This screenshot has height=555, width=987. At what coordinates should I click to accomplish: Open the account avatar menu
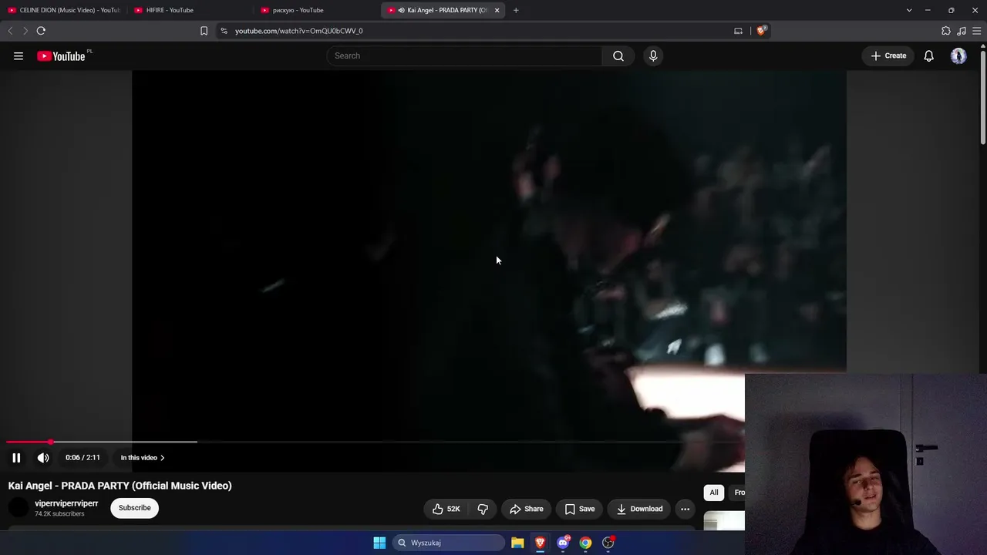pyautogui.click(x=958, y=55)
